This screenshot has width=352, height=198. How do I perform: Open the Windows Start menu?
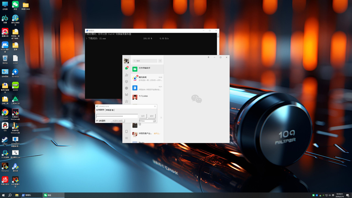[3, 195]
